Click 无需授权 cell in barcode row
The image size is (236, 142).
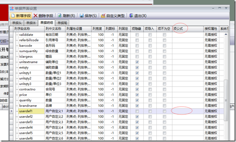click(x=211, y=46)
